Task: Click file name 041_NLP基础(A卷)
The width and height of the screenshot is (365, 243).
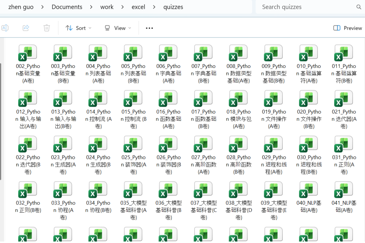Action: tap(344, 206)
